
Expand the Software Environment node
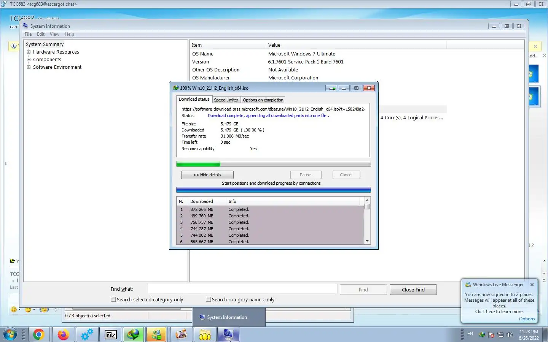click(x=29, y=67)
